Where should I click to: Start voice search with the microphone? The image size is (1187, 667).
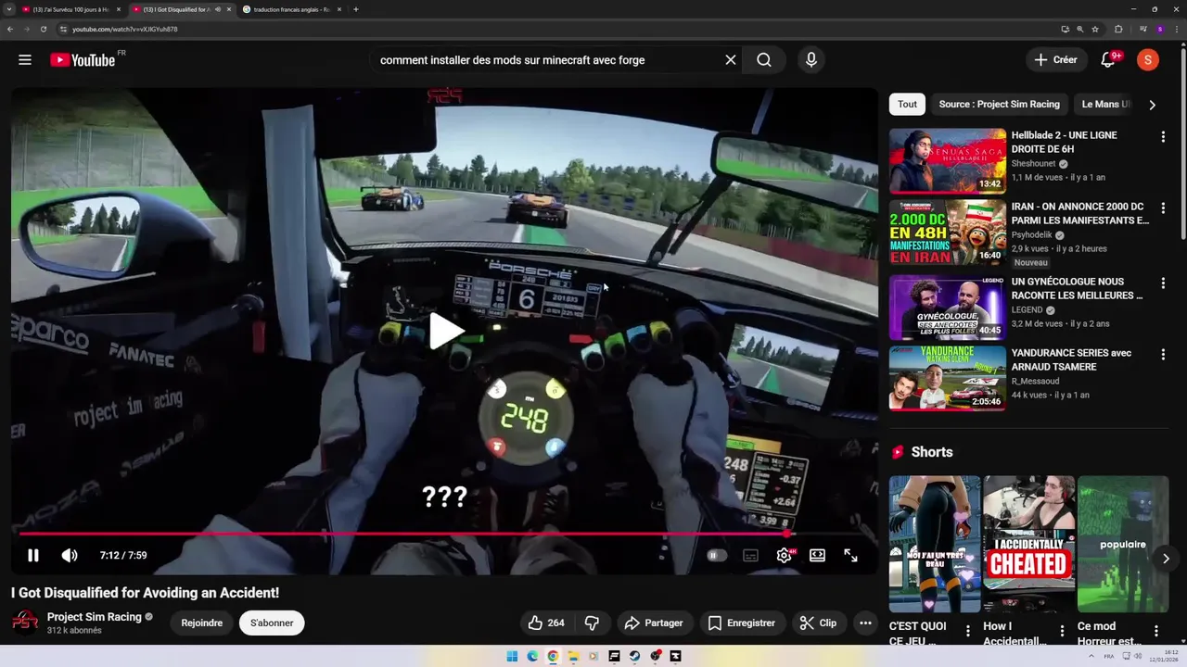tap(811, 60)
